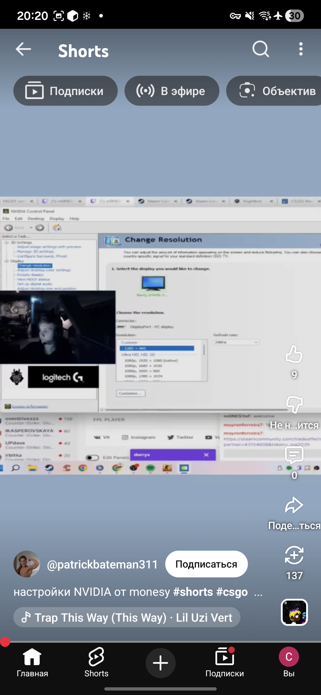
Task: Click the red video progress scrubber
Action: click(x=5, y=642)
